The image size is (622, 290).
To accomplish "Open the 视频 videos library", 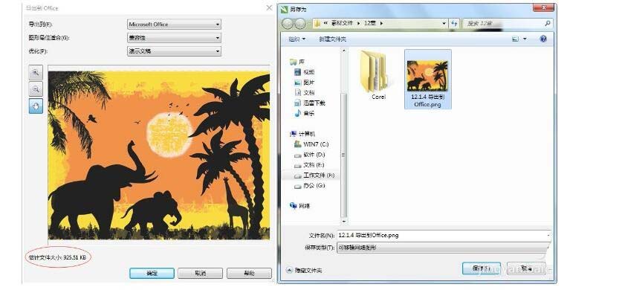I will pyautogui.click(x=305, y=72).
